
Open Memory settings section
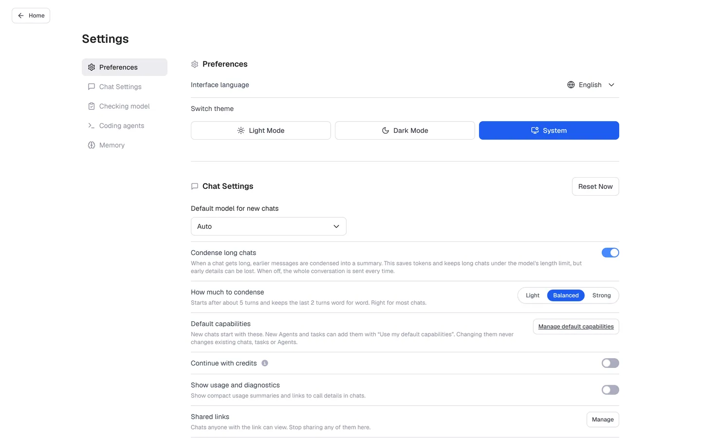(125, 145)
